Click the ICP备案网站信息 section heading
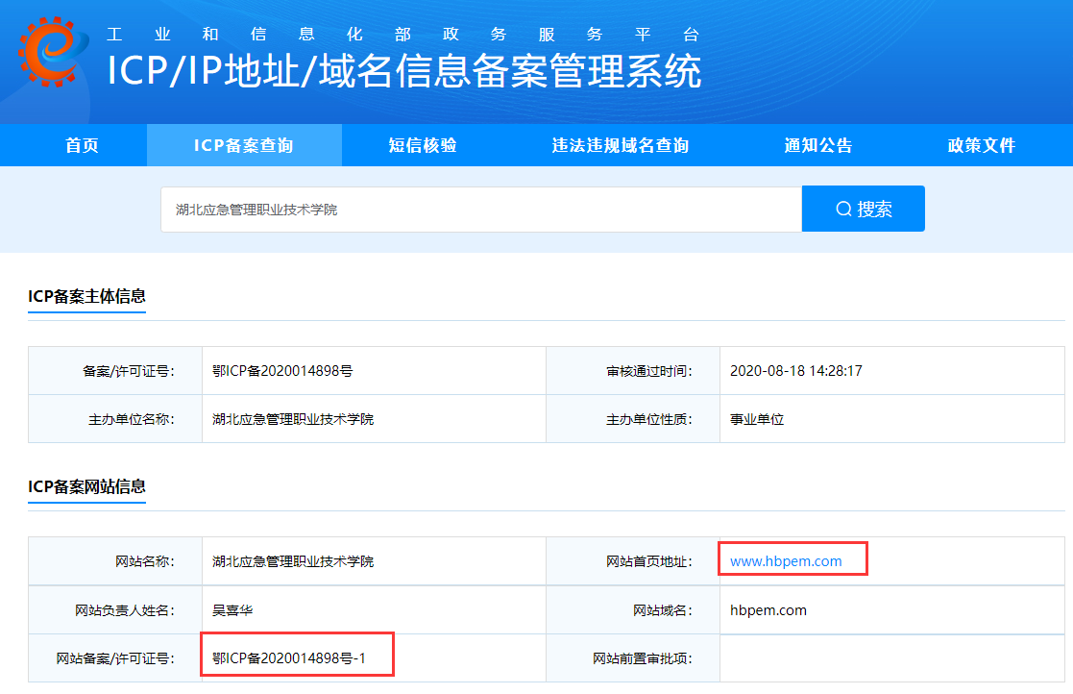1073x694 pixels. tap(86, 486)
